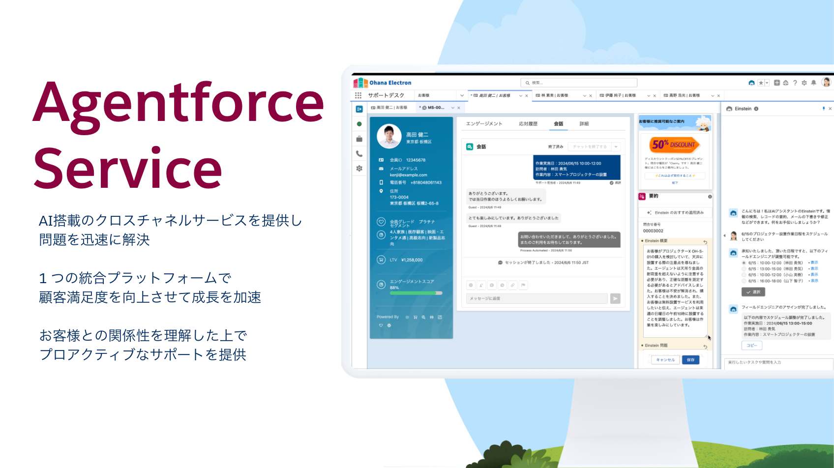Close the 高田 健二 workspace tab

point(527,95)
